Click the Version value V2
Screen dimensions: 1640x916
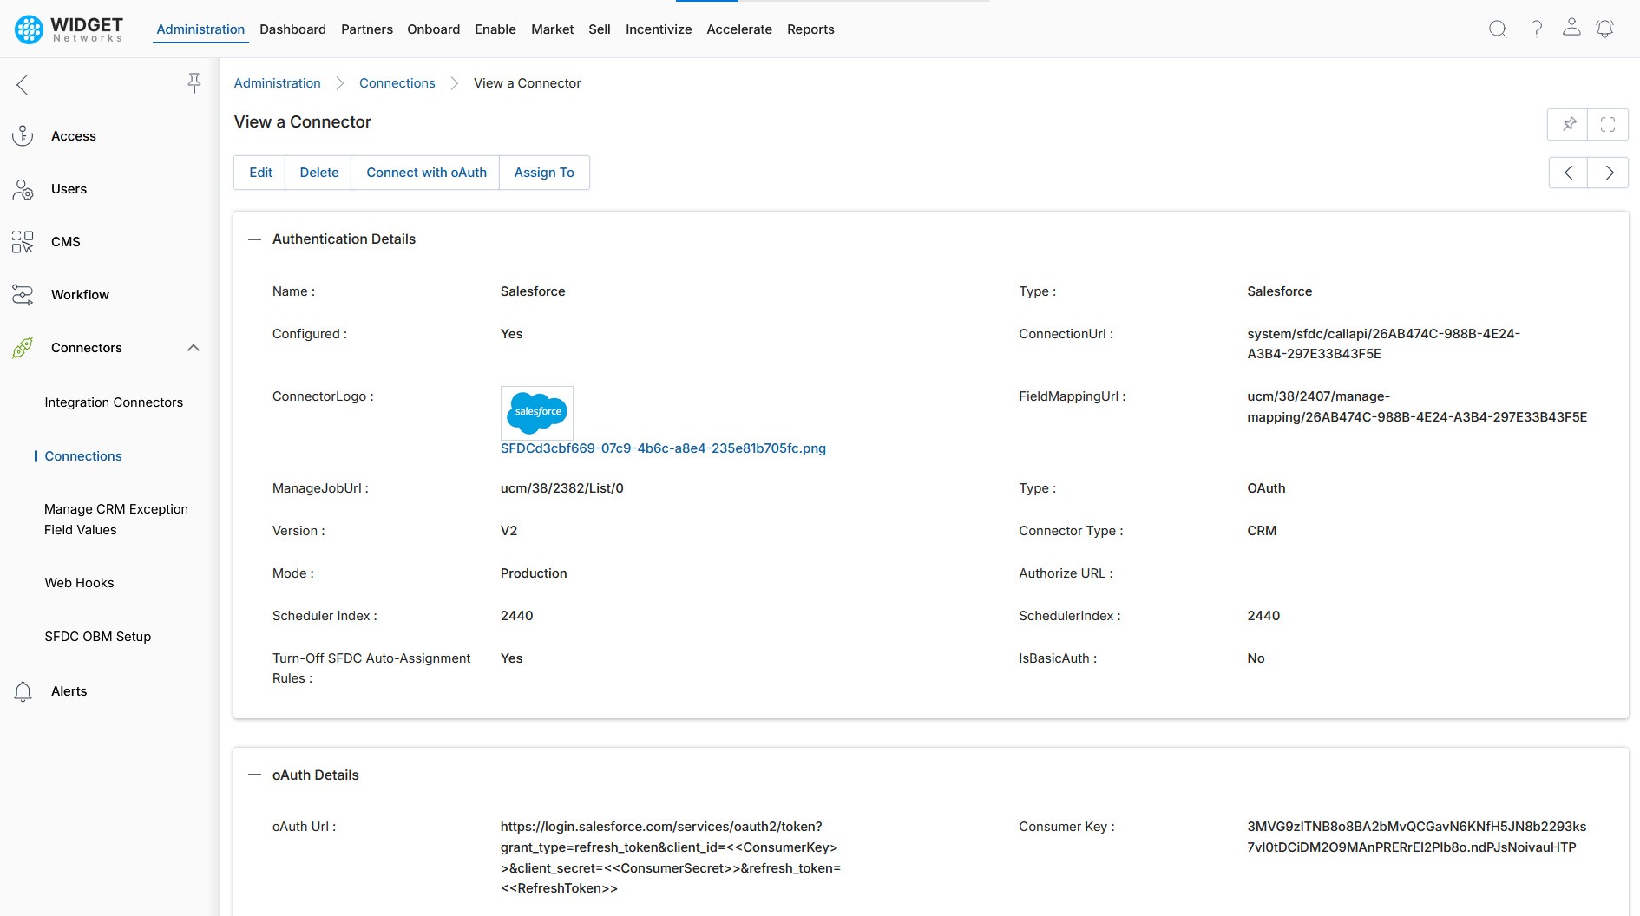509,531
